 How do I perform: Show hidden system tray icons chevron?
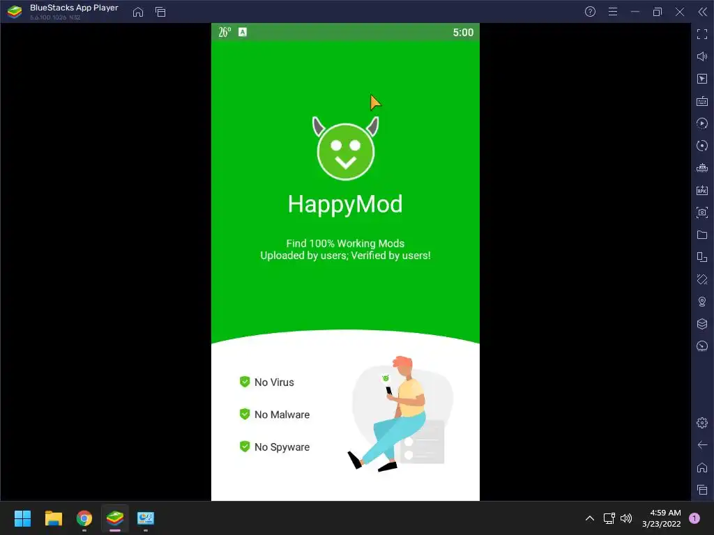(x=590, y=518)
